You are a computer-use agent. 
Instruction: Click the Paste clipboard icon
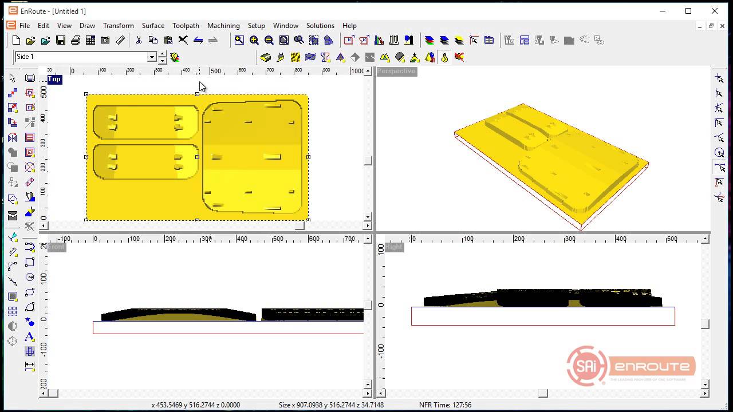(168, 40)
